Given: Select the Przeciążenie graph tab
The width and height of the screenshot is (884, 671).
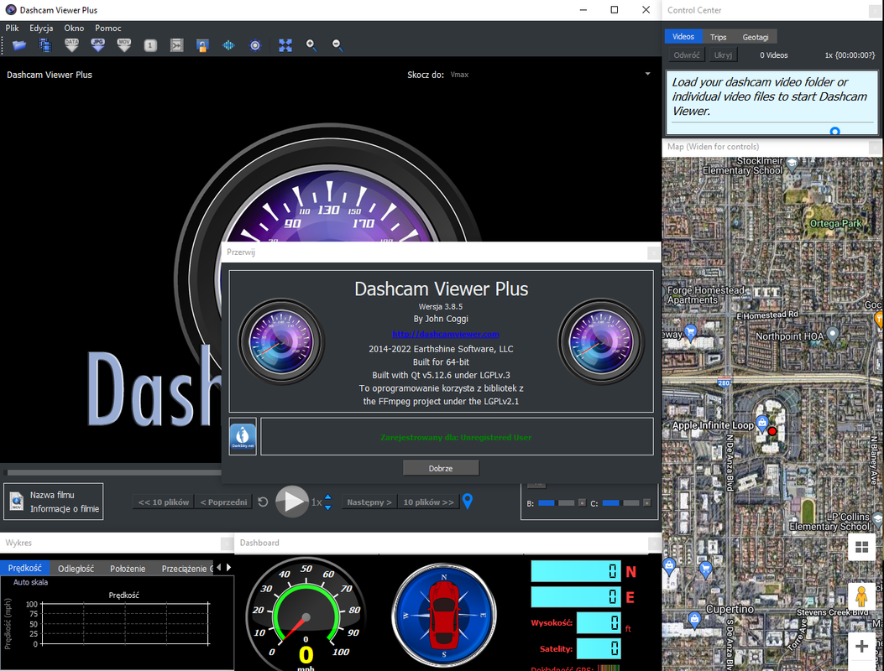Looking at the screenshot, I should (x=185, y=569).
